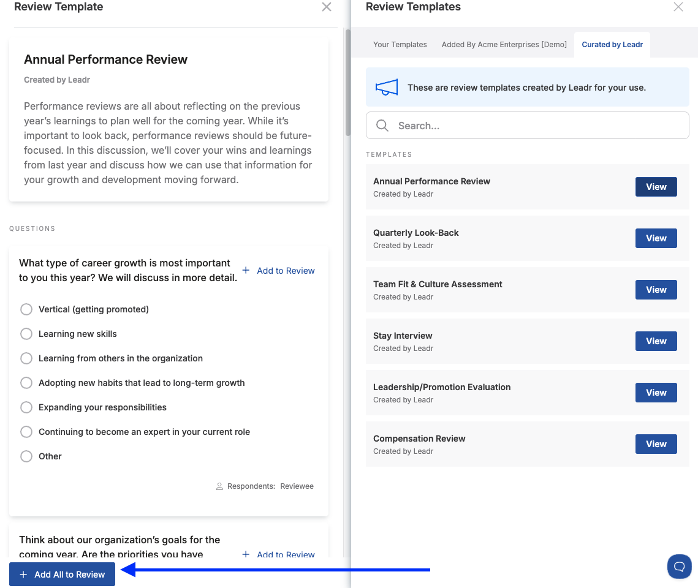698x588 pixels.
Task: Click the TEMPLATES section label
Action: pyautogui.click(x=389, y=154)
